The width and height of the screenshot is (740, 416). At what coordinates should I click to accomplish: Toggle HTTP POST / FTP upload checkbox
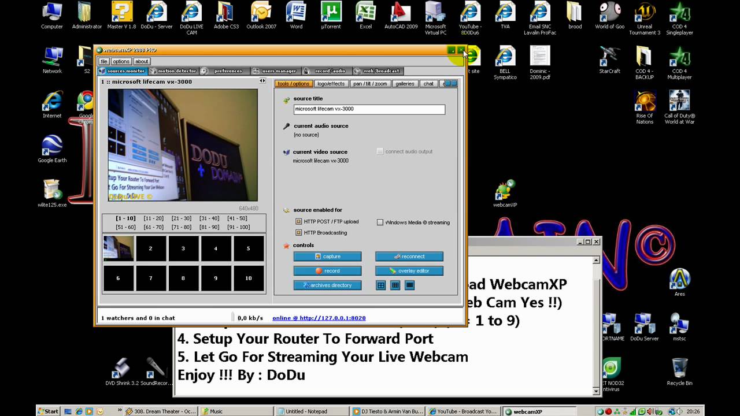pyautogui.click(x=299, y=221)
